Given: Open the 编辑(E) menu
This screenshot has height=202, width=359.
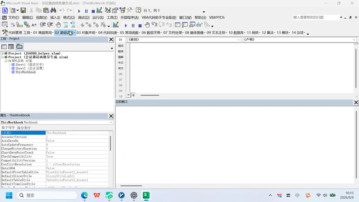Looking at the screenshot, I should pos(27,18).
